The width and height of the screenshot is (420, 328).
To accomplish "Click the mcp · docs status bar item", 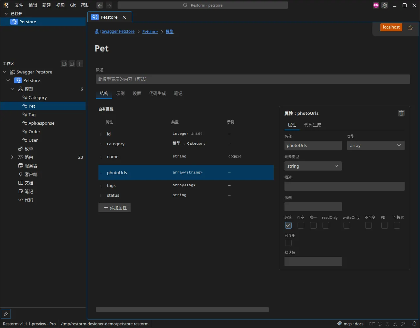I will click(x=350, y=324).
